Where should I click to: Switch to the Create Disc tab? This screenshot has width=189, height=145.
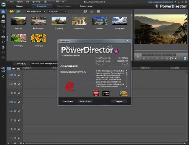tap(86, 6)
